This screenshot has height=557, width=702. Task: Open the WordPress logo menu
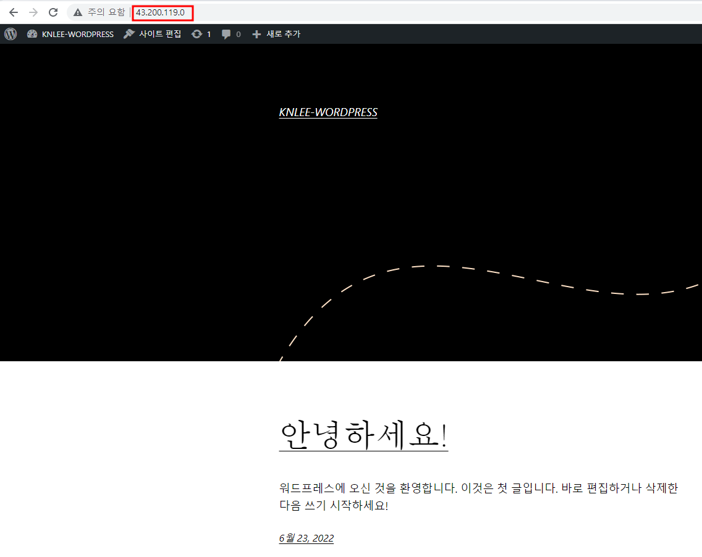[11, 34]
